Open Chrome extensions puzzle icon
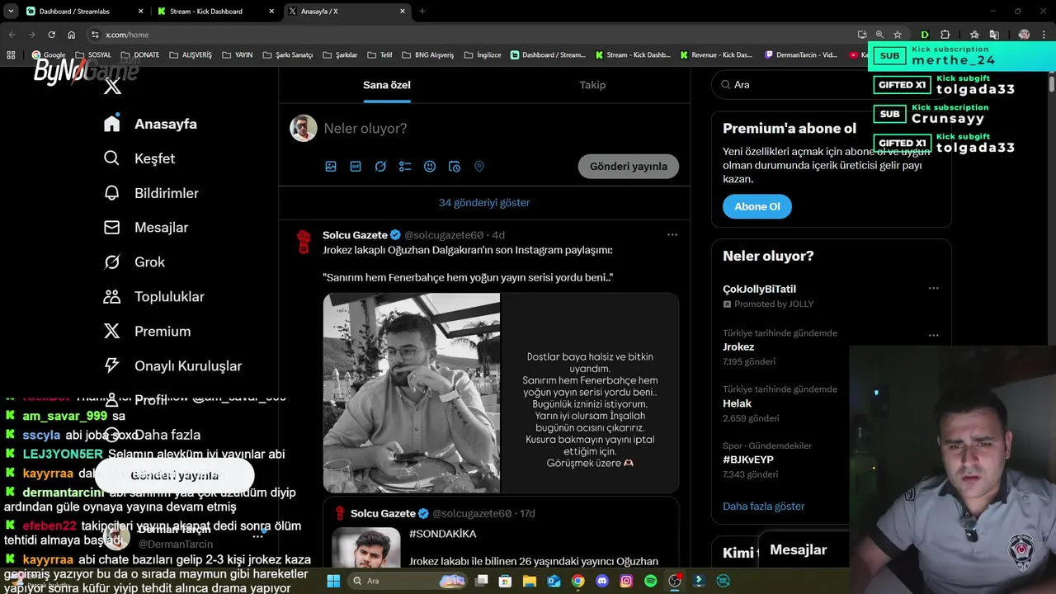This screenshot has width=1056, height=594. tap(945, 35)
